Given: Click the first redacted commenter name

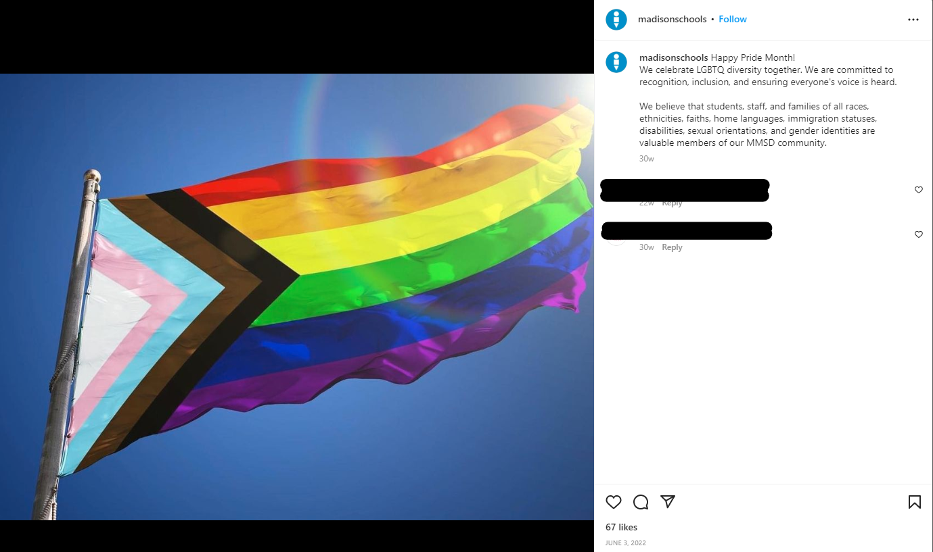Looking at the screenshot, I should pyautogui.click(x=685, y=190).
